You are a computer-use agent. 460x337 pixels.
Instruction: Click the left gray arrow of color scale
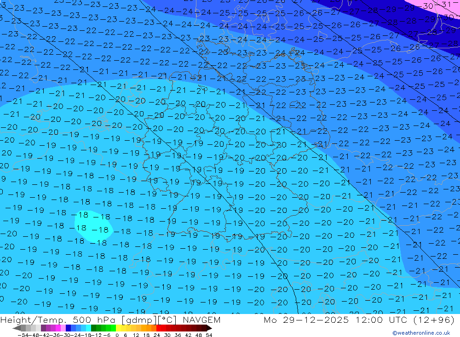16,328
